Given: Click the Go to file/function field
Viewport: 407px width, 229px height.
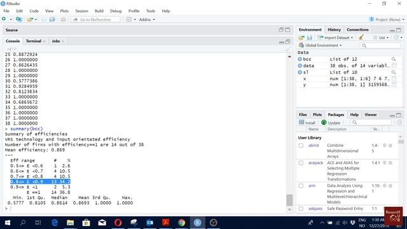Looking at the screenshot, I should (x=96, y=20).
